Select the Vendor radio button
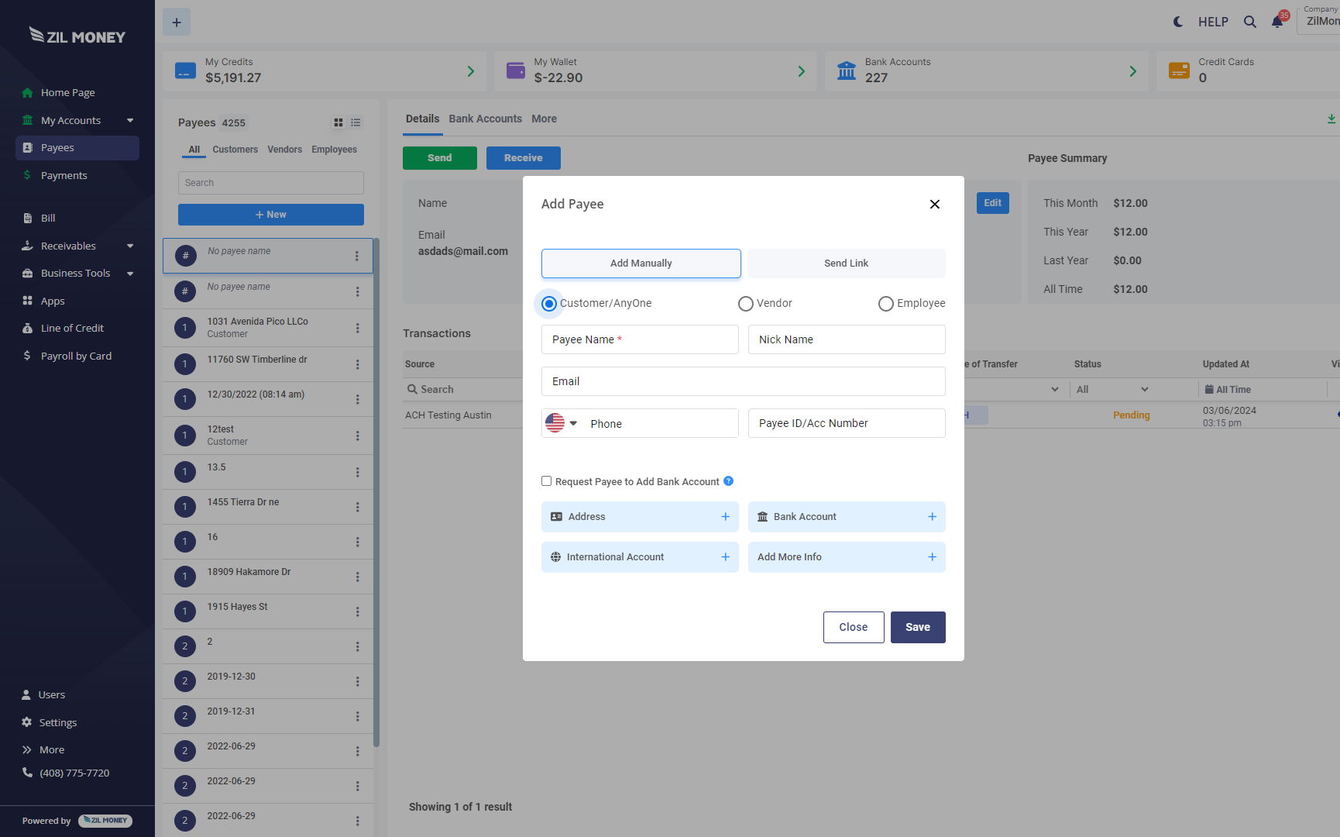Viewport: 1340px width, 837px height. pyautogui.click(x=746, y=303)
